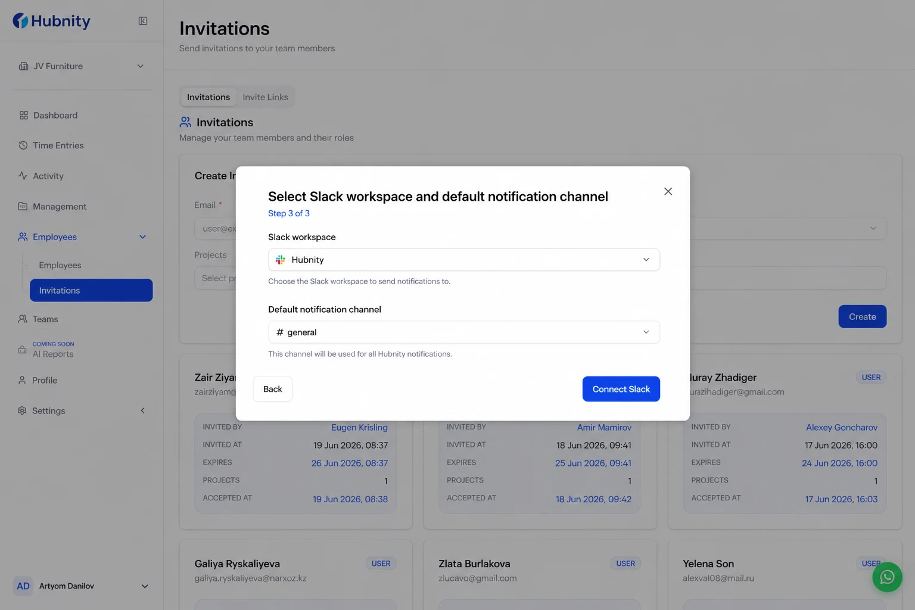Click the 17 Jun 2026, 16:03 accepted date
Screen dimensions: 915x610
841,499
